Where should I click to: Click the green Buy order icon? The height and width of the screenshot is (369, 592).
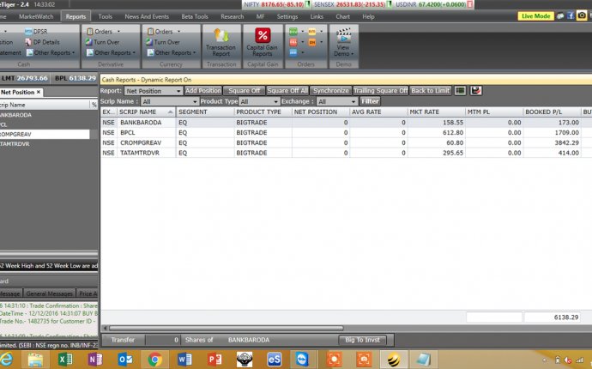(x=293, y=32)
